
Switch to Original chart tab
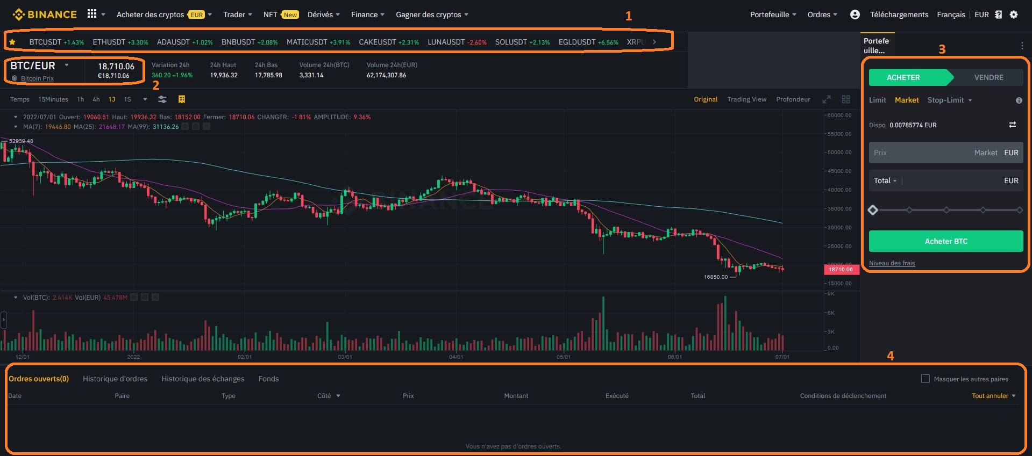pos(706,99)
